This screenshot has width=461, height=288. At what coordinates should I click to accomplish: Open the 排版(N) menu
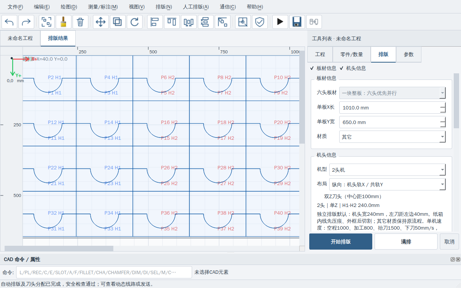click(x=164, y=7)
